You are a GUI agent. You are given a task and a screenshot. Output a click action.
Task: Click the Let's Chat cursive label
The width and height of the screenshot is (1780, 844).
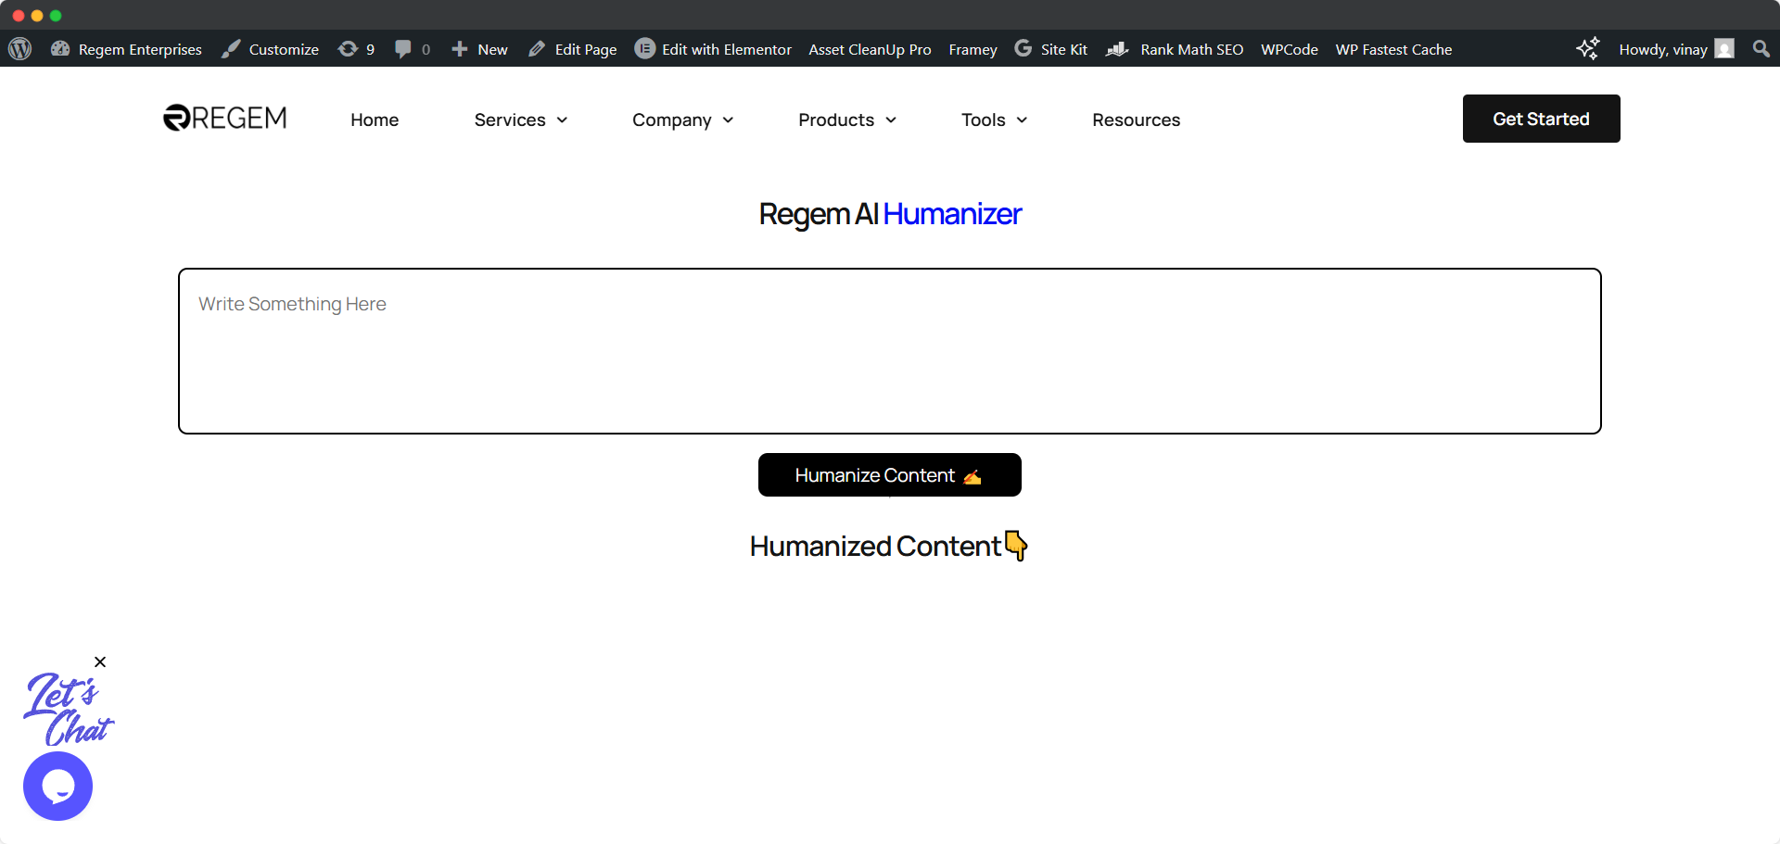point(69,709)
